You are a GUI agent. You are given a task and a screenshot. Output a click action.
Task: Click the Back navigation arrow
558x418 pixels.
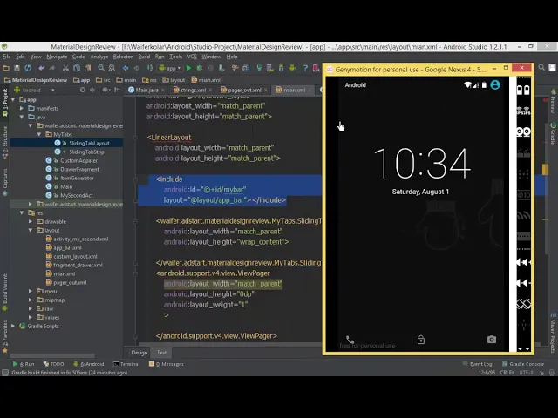[126, 68]
